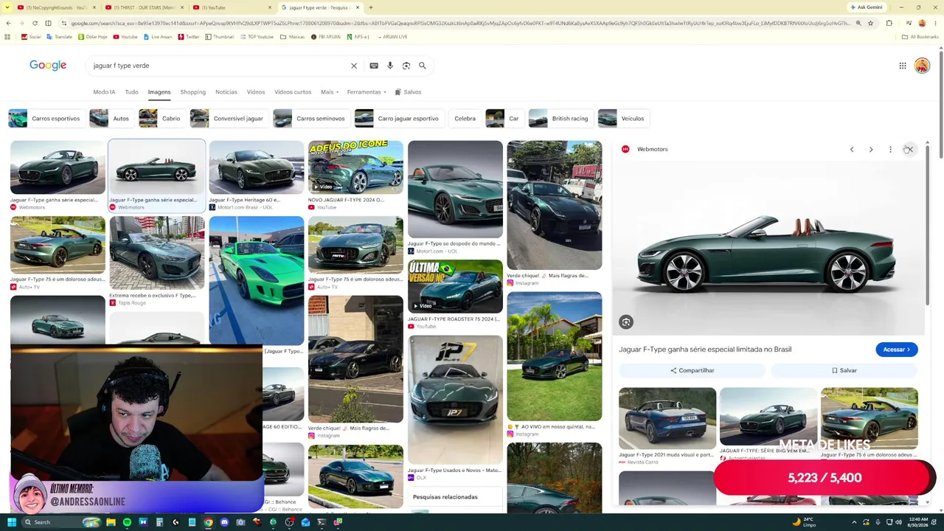Open the Vídeos curtos tab
The width and height of the screenshot is (944, 531).
click(293, 92)
